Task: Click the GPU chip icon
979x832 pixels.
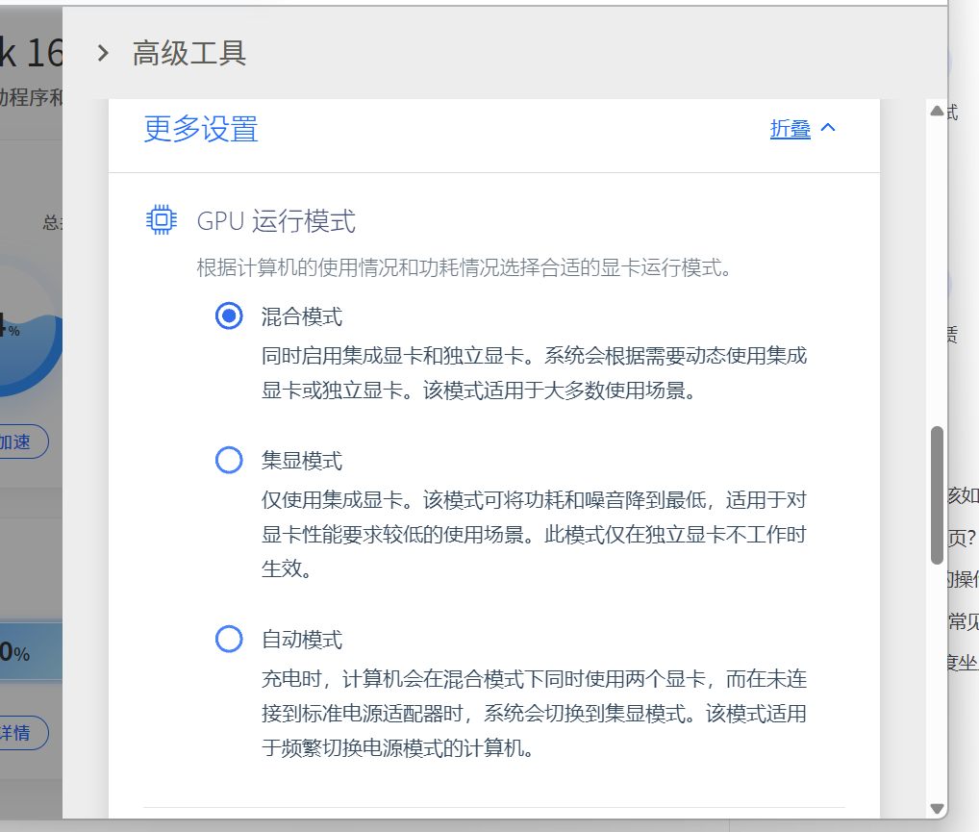Action: (161, 220)
